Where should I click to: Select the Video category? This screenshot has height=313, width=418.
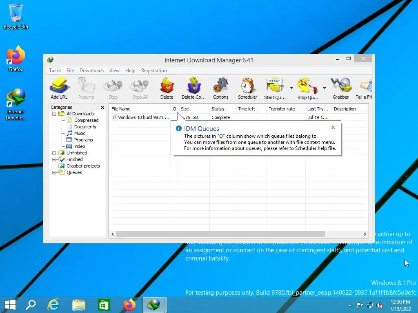80,146
